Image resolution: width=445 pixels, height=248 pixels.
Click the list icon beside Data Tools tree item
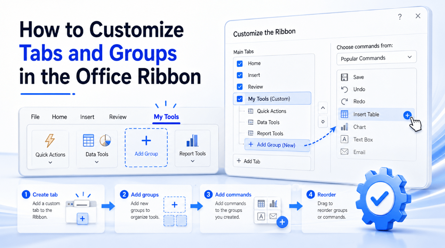click(x=251, y=122)
